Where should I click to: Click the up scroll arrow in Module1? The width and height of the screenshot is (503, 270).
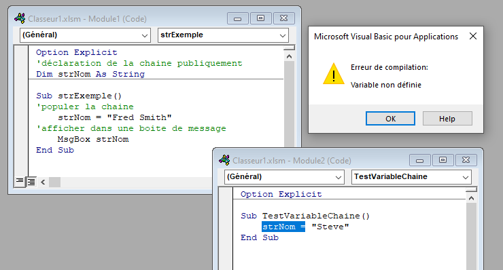tap(289, 57)
